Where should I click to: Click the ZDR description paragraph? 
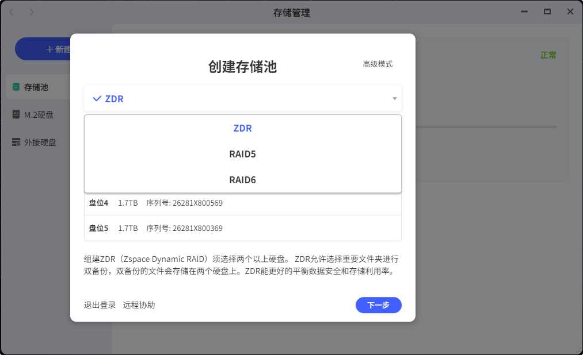241,265
